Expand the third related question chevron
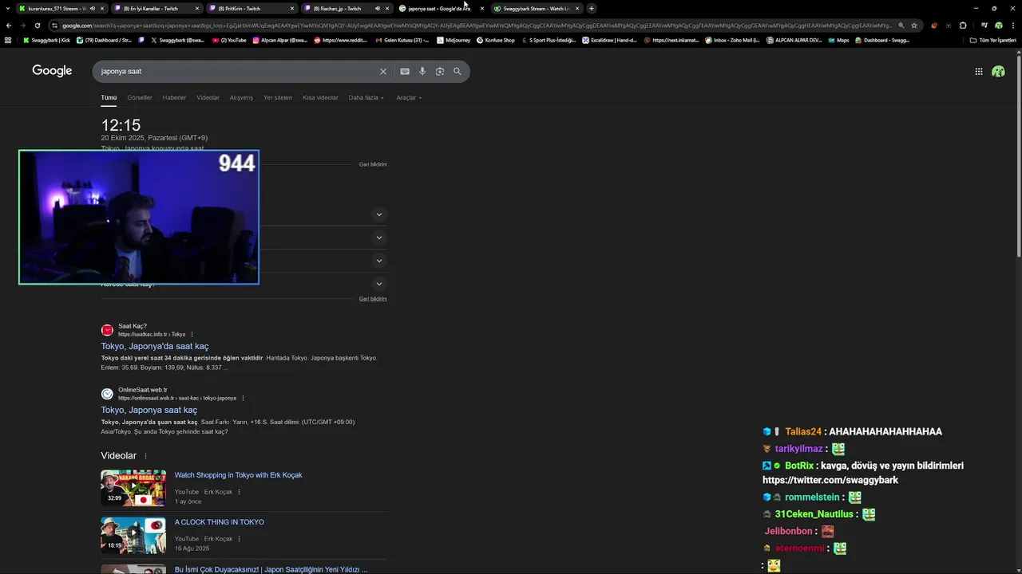The height and width of the screenshot is (574, 1022). point(379,261)
